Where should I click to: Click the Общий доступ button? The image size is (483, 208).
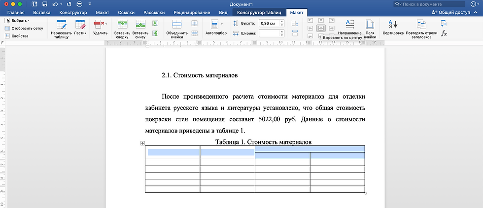click(x=451, y=13)
